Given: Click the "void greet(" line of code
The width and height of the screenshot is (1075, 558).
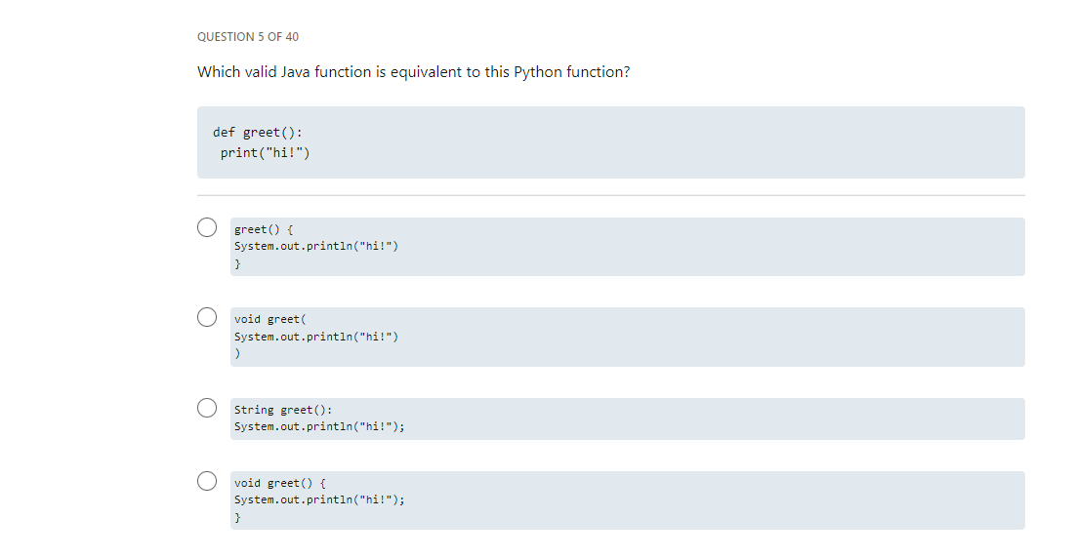Looking at the screenshot, I should [270, 319].
